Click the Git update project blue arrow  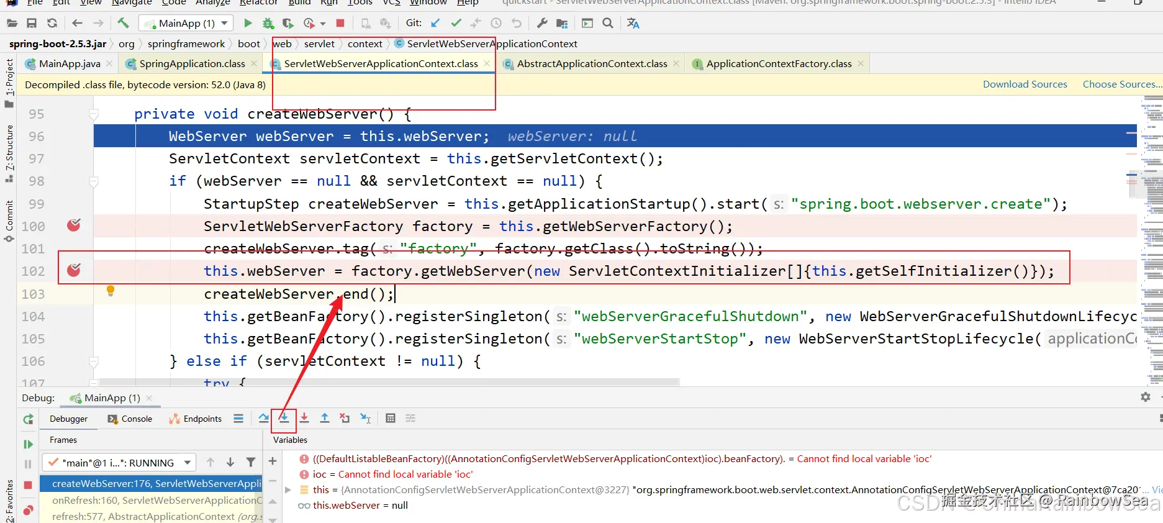435,24
